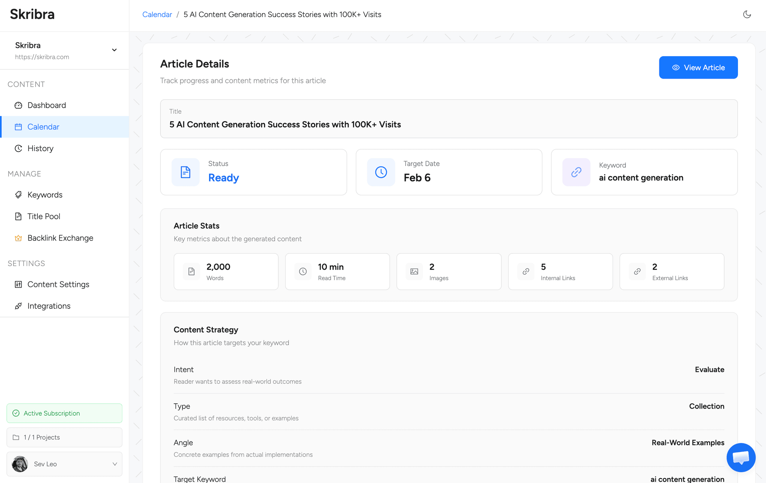766x483 pixels.
Task: Open the chat support bubble
Action: click(x=741, y=457)
